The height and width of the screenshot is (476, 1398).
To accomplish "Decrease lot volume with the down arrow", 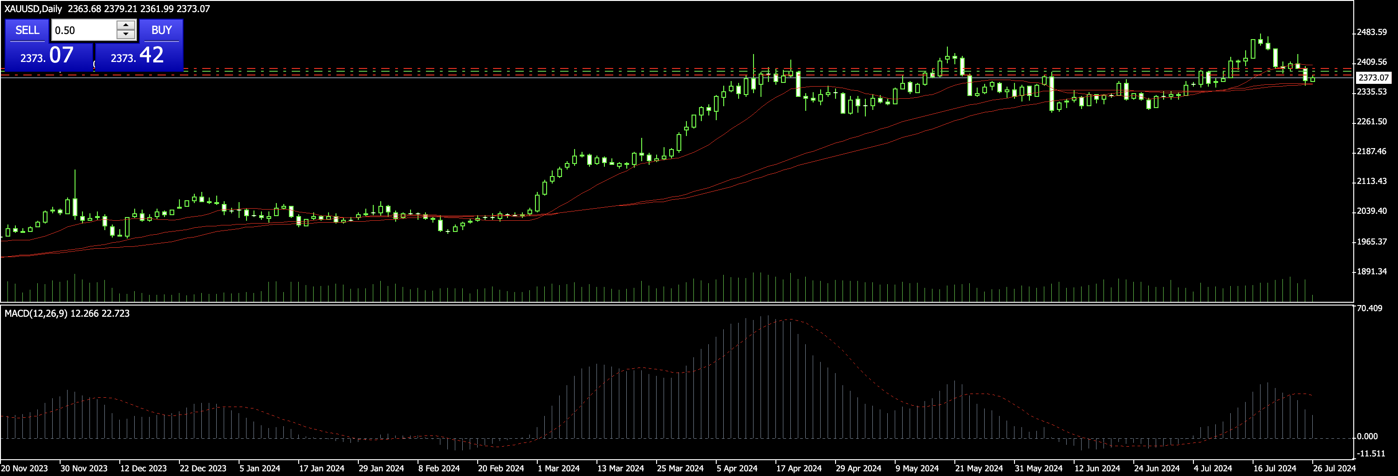I will [126, 34].
